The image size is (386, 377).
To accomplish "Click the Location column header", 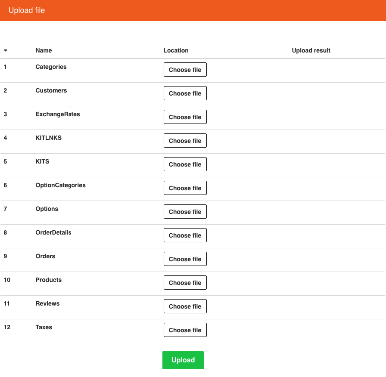I will [x=176, y=50].
